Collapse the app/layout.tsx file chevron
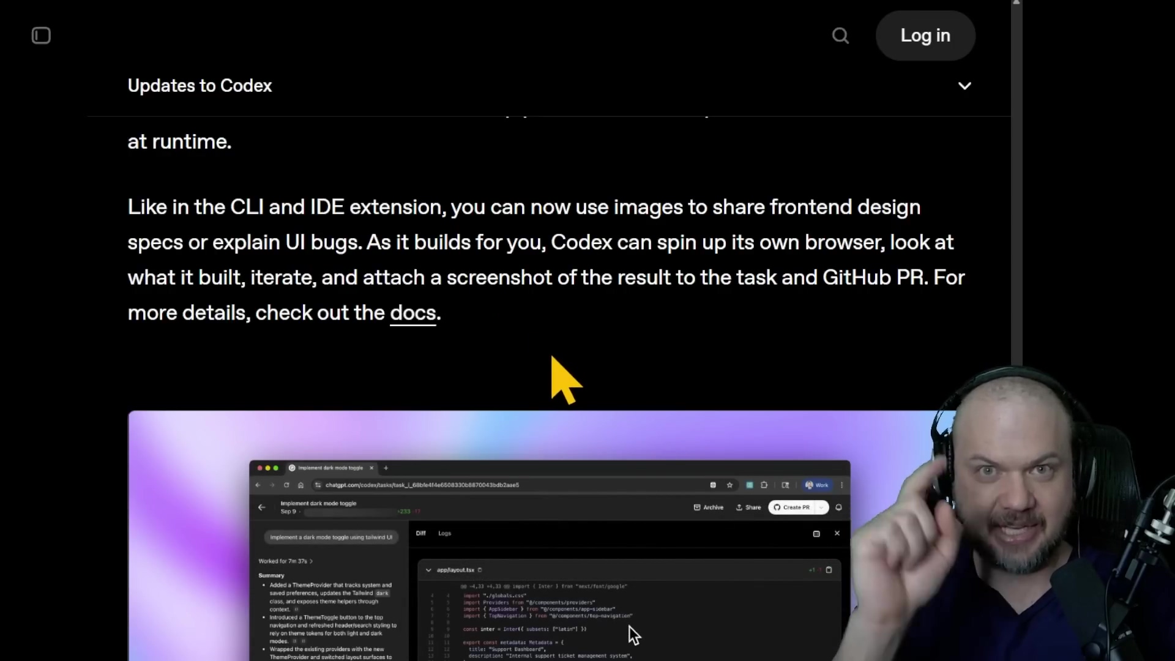 coord(428,570)
